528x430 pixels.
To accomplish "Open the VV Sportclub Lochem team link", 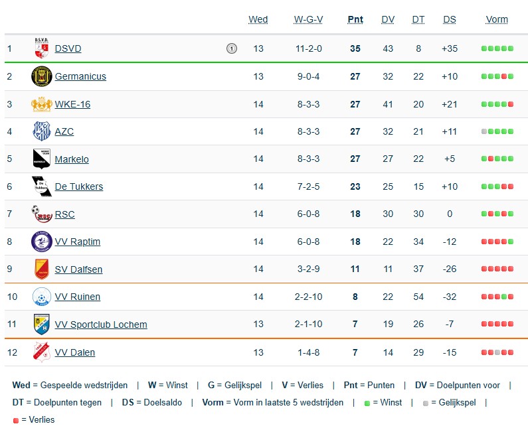I will 101,324.
